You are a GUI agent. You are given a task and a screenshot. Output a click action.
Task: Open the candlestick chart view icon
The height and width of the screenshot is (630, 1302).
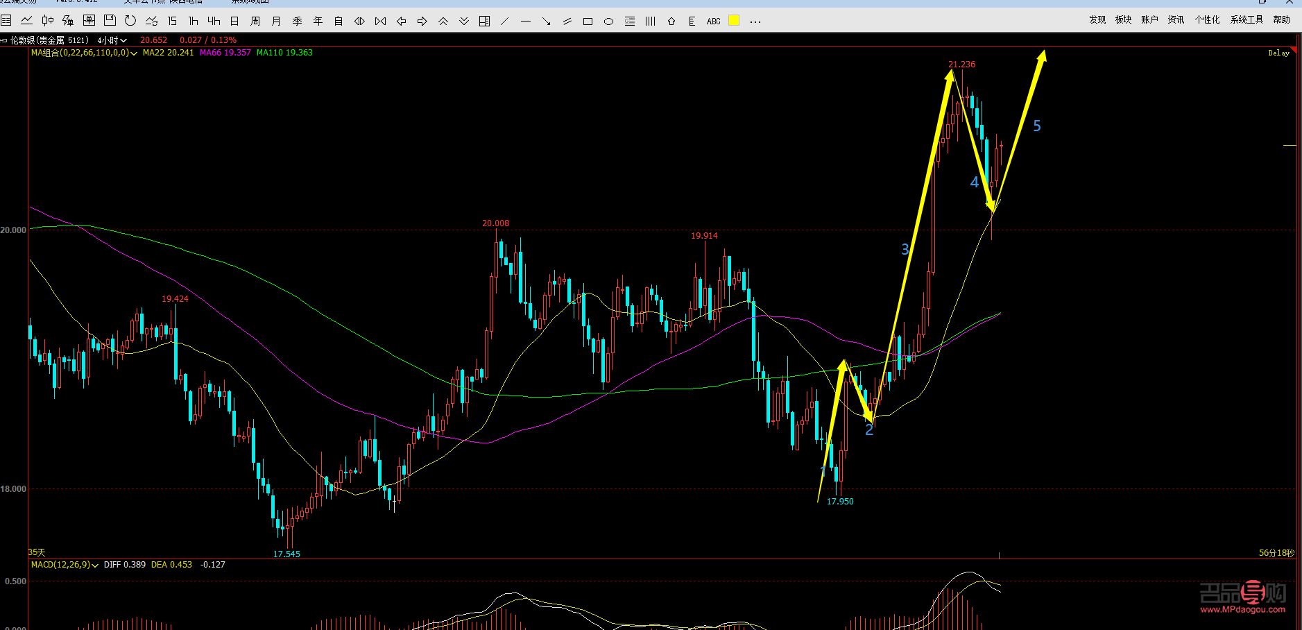[x=48, y=21]
